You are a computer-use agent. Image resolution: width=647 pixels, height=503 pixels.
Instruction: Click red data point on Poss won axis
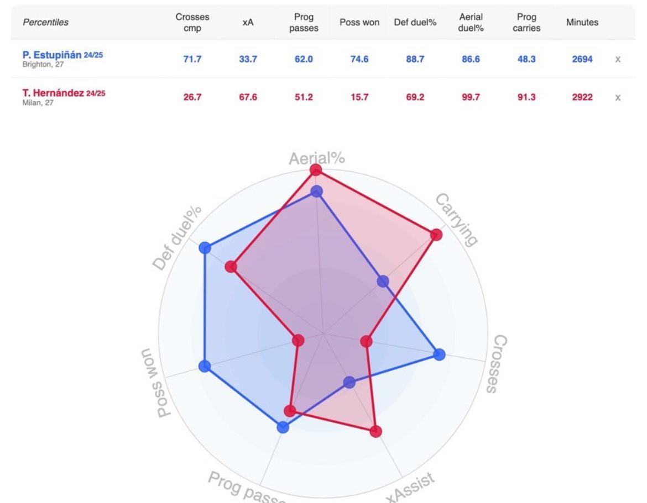click(298, 340)
